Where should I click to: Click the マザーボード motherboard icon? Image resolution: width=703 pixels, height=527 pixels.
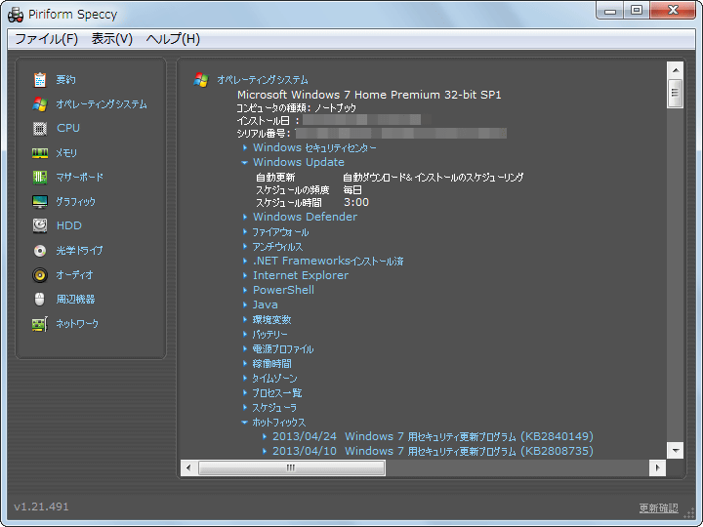click(40, 178)
